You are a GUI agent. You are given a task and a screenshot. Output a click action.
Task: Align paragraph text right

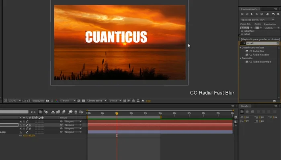coord(252,112)
